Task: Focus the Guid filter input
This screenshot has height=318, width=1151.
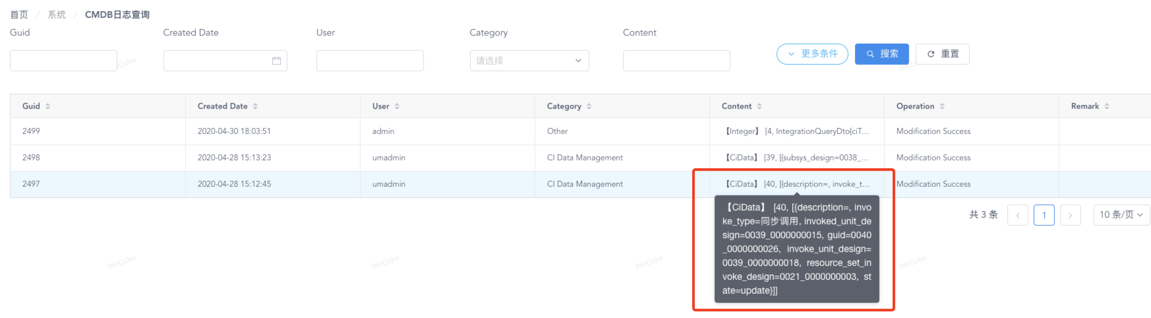Action: (63, 61)
